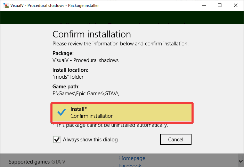Click the 'Confirm installation' heading
This screenshot has height=167, width=244.
click(91, 34)
